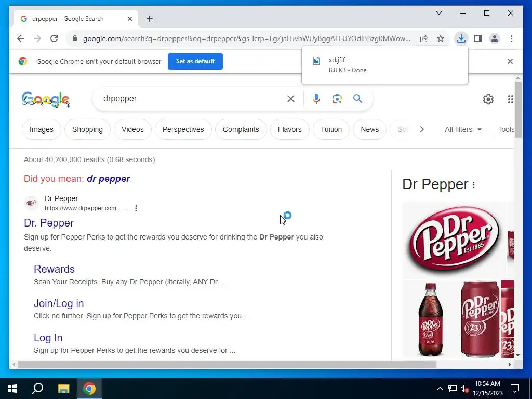Viewport: 532px width, 399px height.
Task: Open the Chrome downloads icon
Action: [461, 38]
